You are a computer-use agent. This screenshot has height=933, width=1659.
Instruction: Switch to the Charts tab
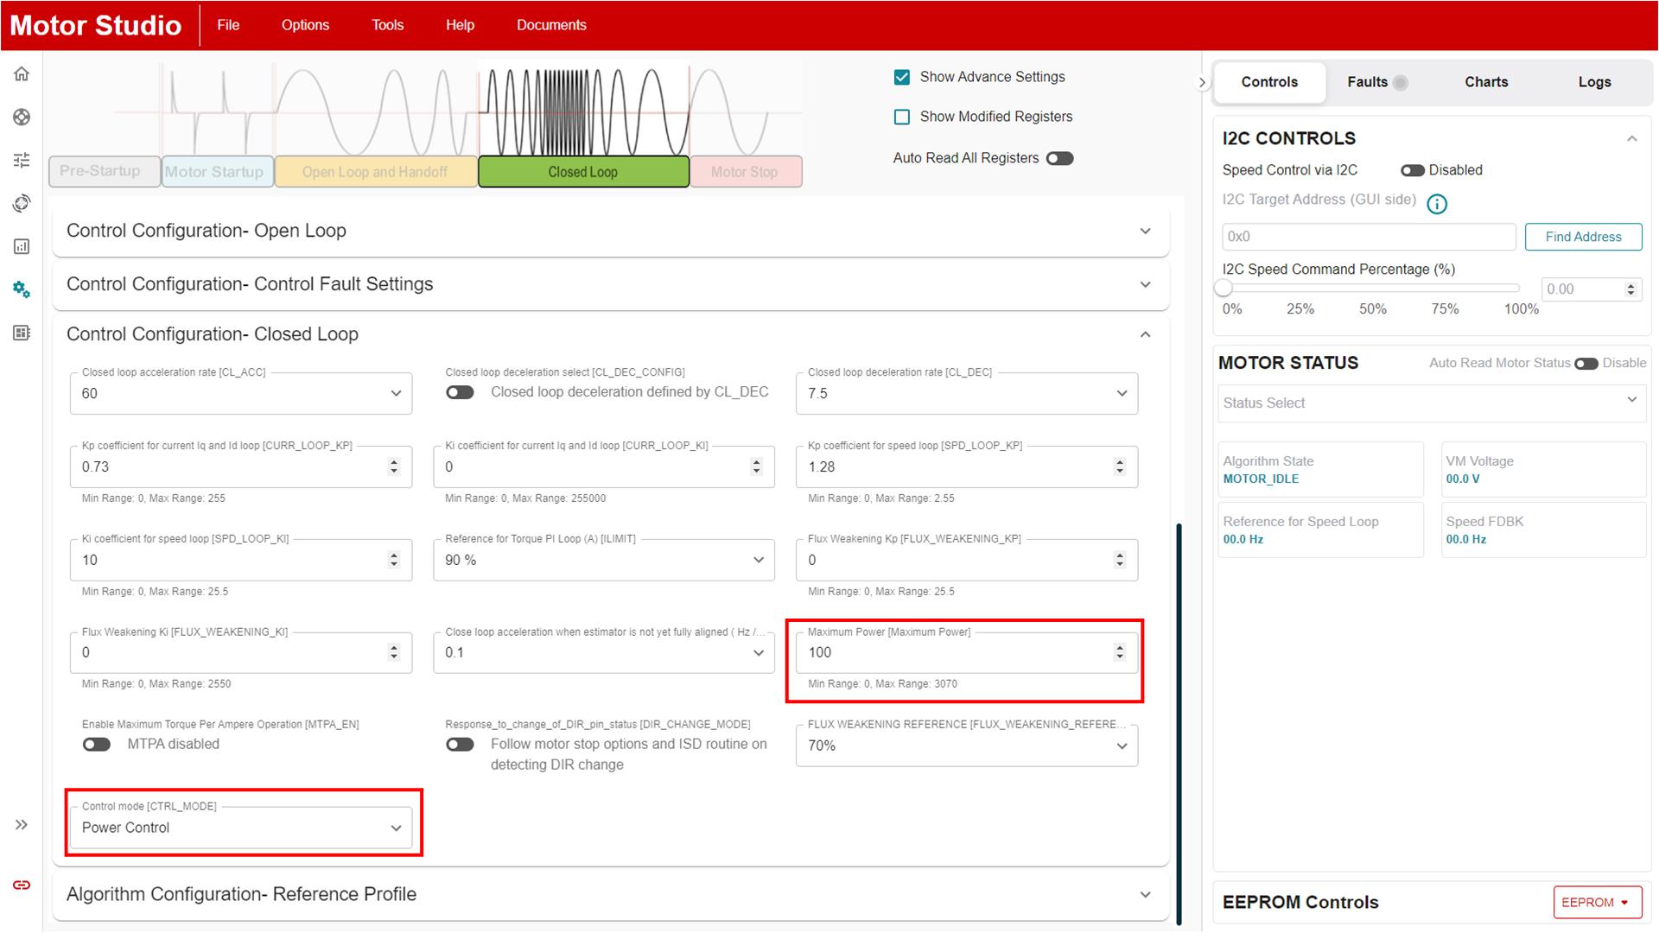point(1487,82)
